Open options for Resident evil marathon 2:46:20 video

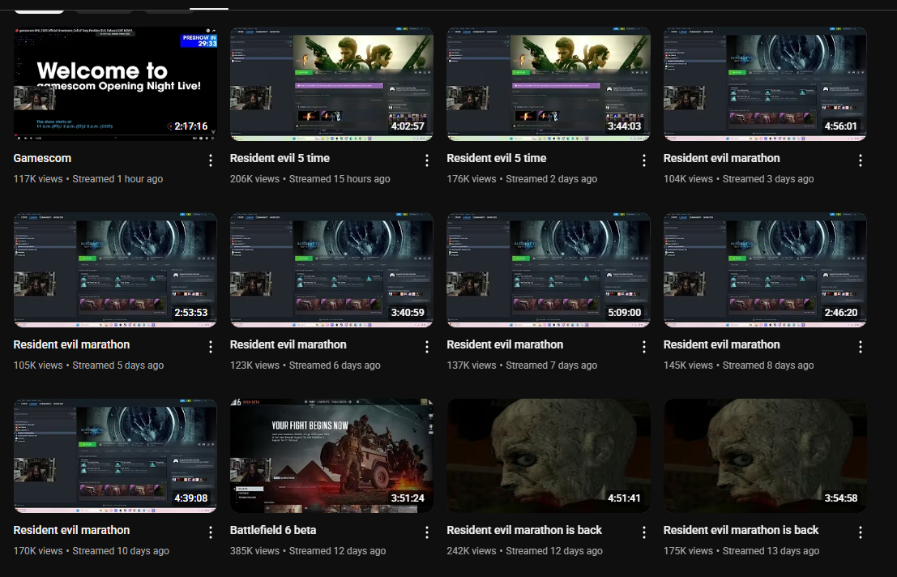pos(861,347)
